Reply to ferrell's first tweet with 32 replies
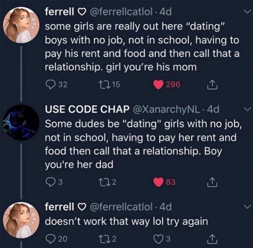The width and height of the screenshot is (253, 248). [50, 85]
